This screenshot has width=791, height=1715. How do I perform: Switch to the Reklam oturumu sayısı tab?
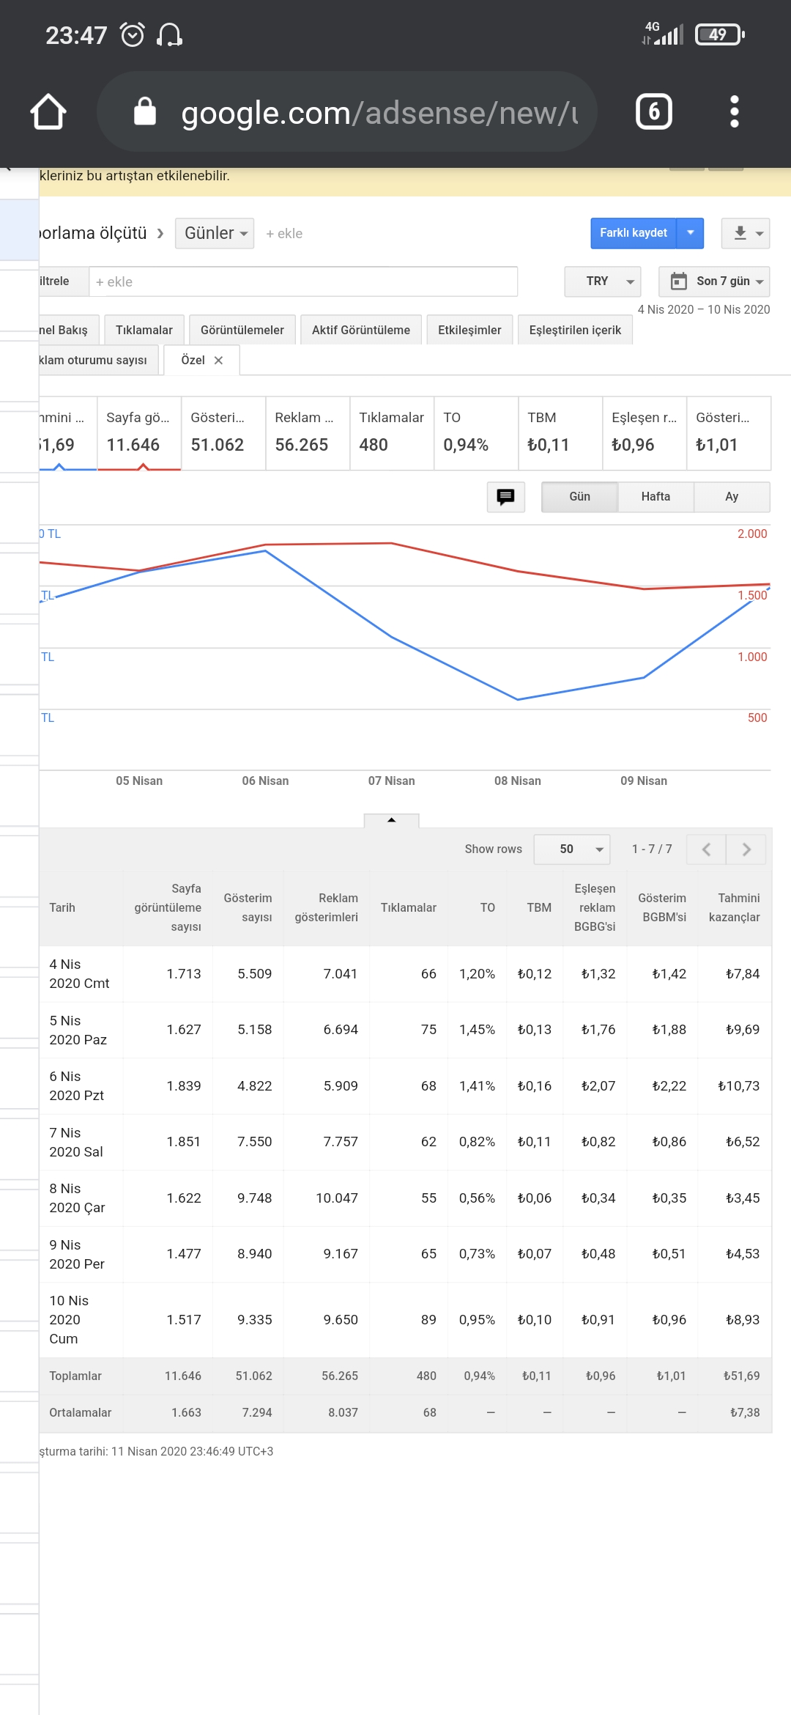[x=98, y=361]
